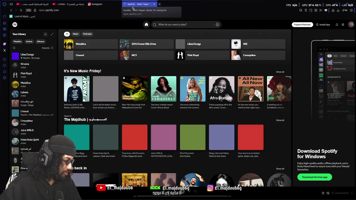Open the browser AI button
The height and width of the screenshot is (200, 356).
coord(345,10)
